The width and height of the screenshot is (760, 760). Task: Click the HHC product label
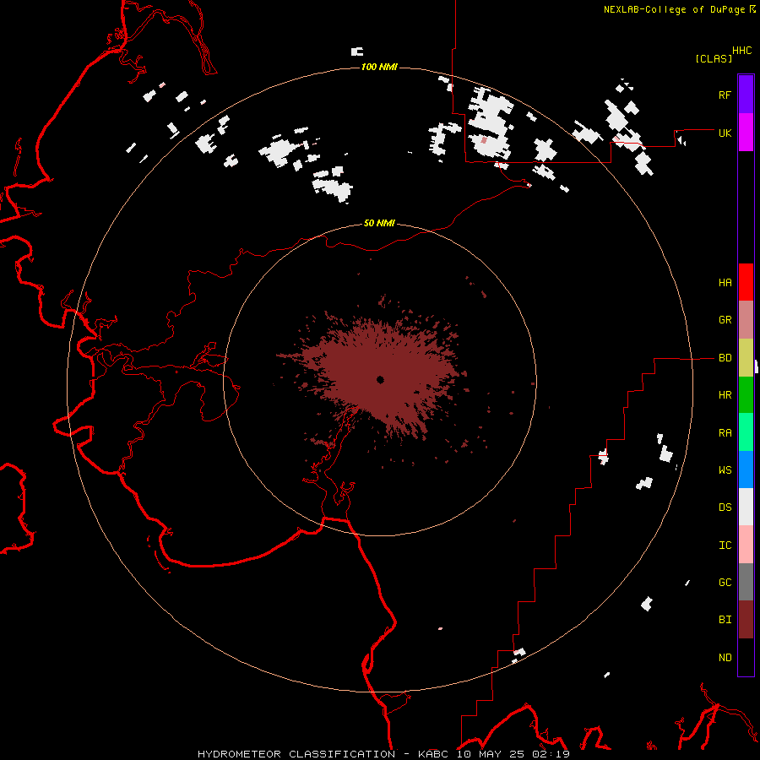(741, 51)
